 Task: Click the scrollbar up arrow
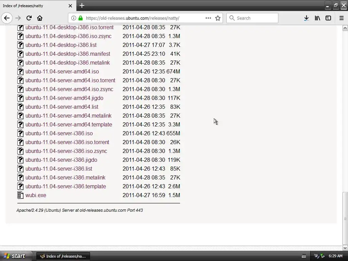point(345,28)
